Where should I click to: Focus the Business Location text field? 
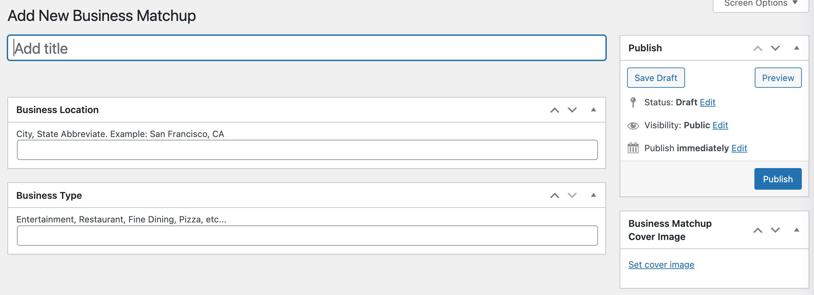(x=307, y=150)
